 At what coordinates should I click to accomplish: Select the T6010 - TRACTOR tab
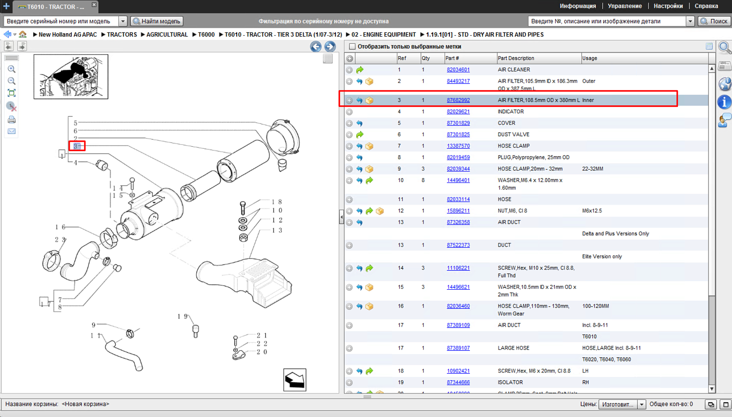55,7
